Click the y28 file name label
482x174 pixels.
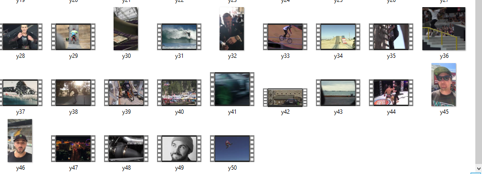[x=21, y=56]
